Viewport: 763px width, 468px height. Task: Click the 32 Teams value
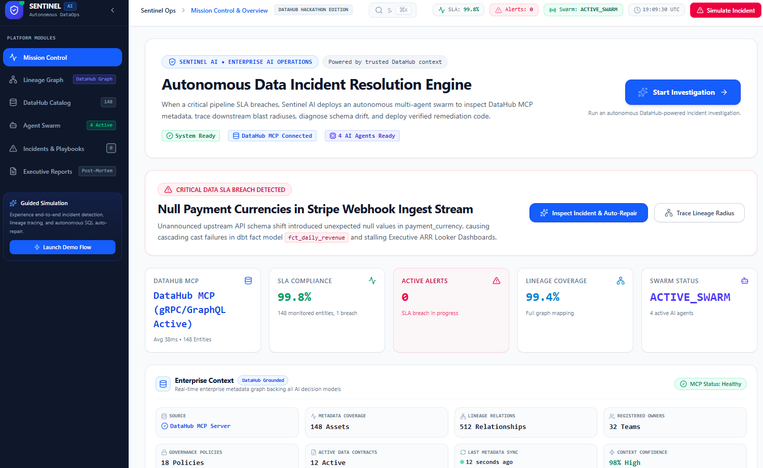[x=625, y=427]
